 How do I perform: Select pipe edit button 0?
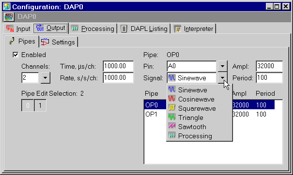tap(28, 105)
